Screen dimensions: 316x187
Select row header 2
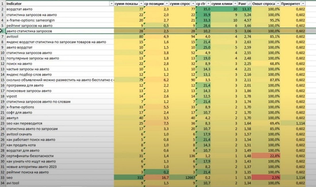pos(2,9)
